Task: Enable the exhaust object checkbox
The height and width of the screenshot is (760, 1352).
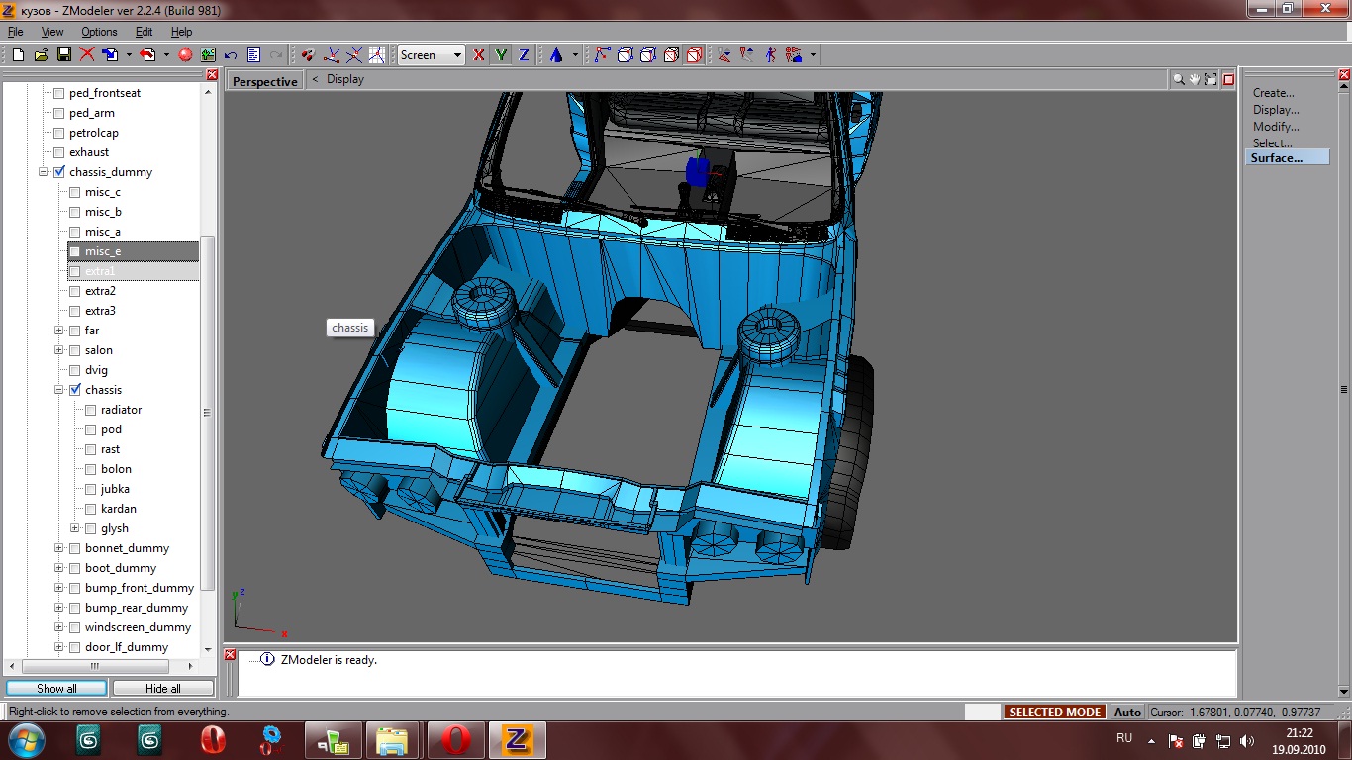Action: pyautogui.click(x=59, y=152)
